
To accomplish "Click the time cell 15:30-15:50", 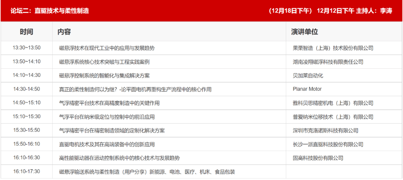I will tap(27, 130).
